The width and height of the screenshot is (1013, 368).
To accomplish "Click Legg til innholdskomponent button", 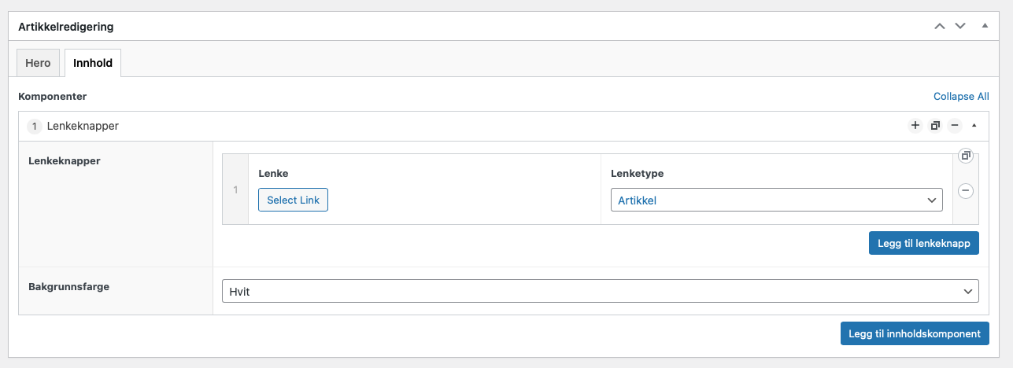I will pyautogui.click(x=915, y=333).
